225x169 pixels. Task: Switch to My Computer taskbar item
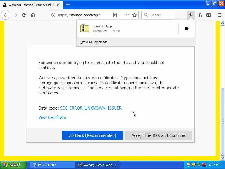coord(52,165)
